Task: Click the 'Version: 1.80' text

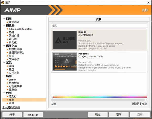Action: (85, 62)
